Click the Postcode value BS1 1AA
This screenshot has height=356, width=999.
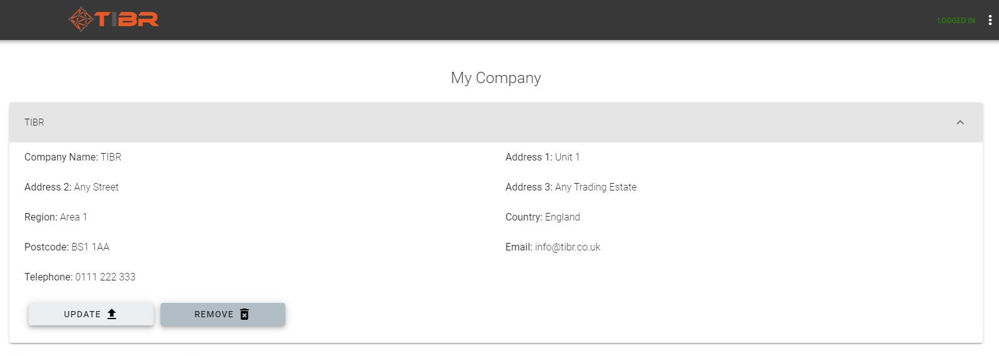pos(91,247)
